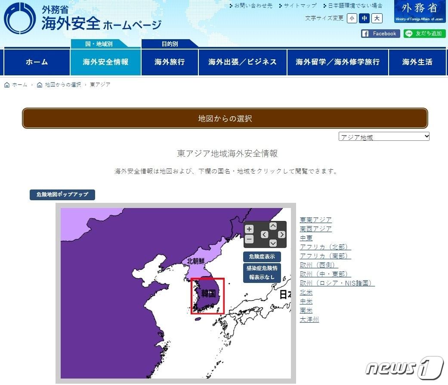Set font size to 小
Image resolution: width=448 pixels, height=385 pixels.
(x=352, y=18)
